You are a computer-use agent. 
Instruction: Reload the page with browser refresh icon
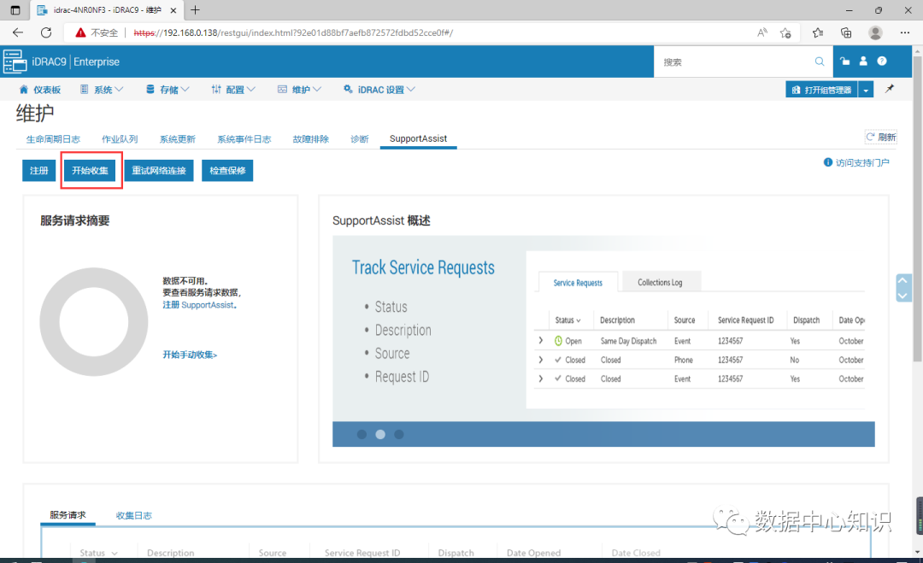click(x=46, y=33)
